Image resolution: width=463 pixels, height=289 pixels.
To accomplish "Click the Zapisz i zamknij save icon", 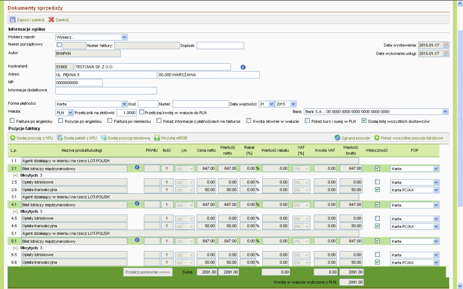I will [x=12, y=20].
